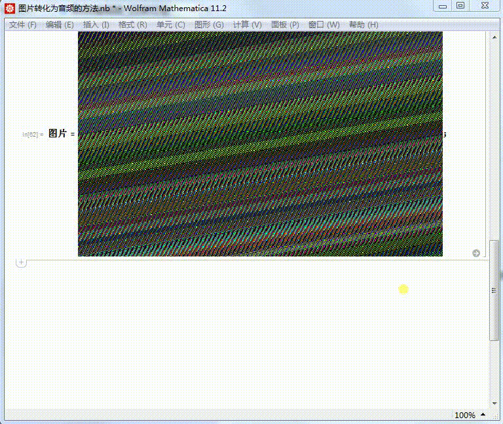The width and height of the screenshot is (503, 424).
Task: Close the Mathematica window
Action: coord(485,6)
